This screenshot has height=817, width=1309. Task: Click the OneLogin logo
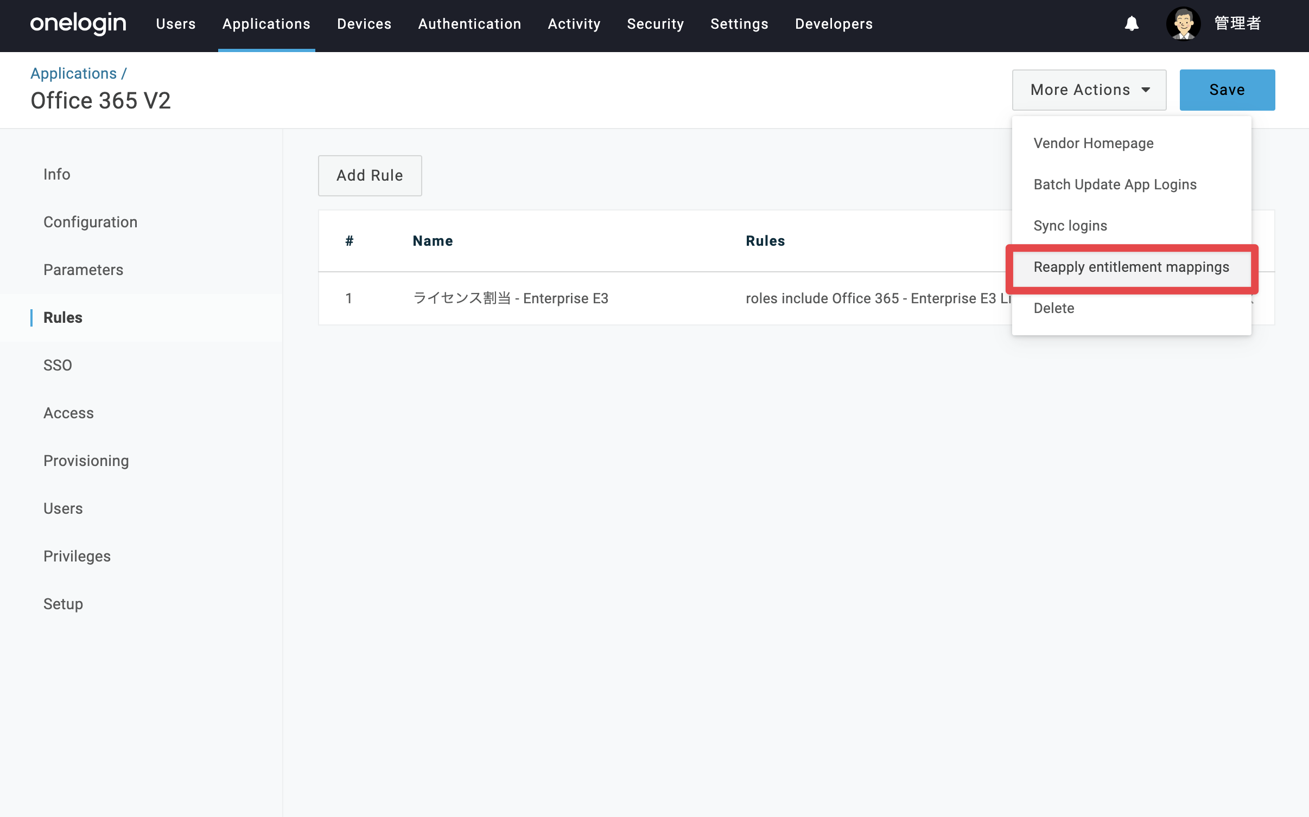tap(78, 24)
